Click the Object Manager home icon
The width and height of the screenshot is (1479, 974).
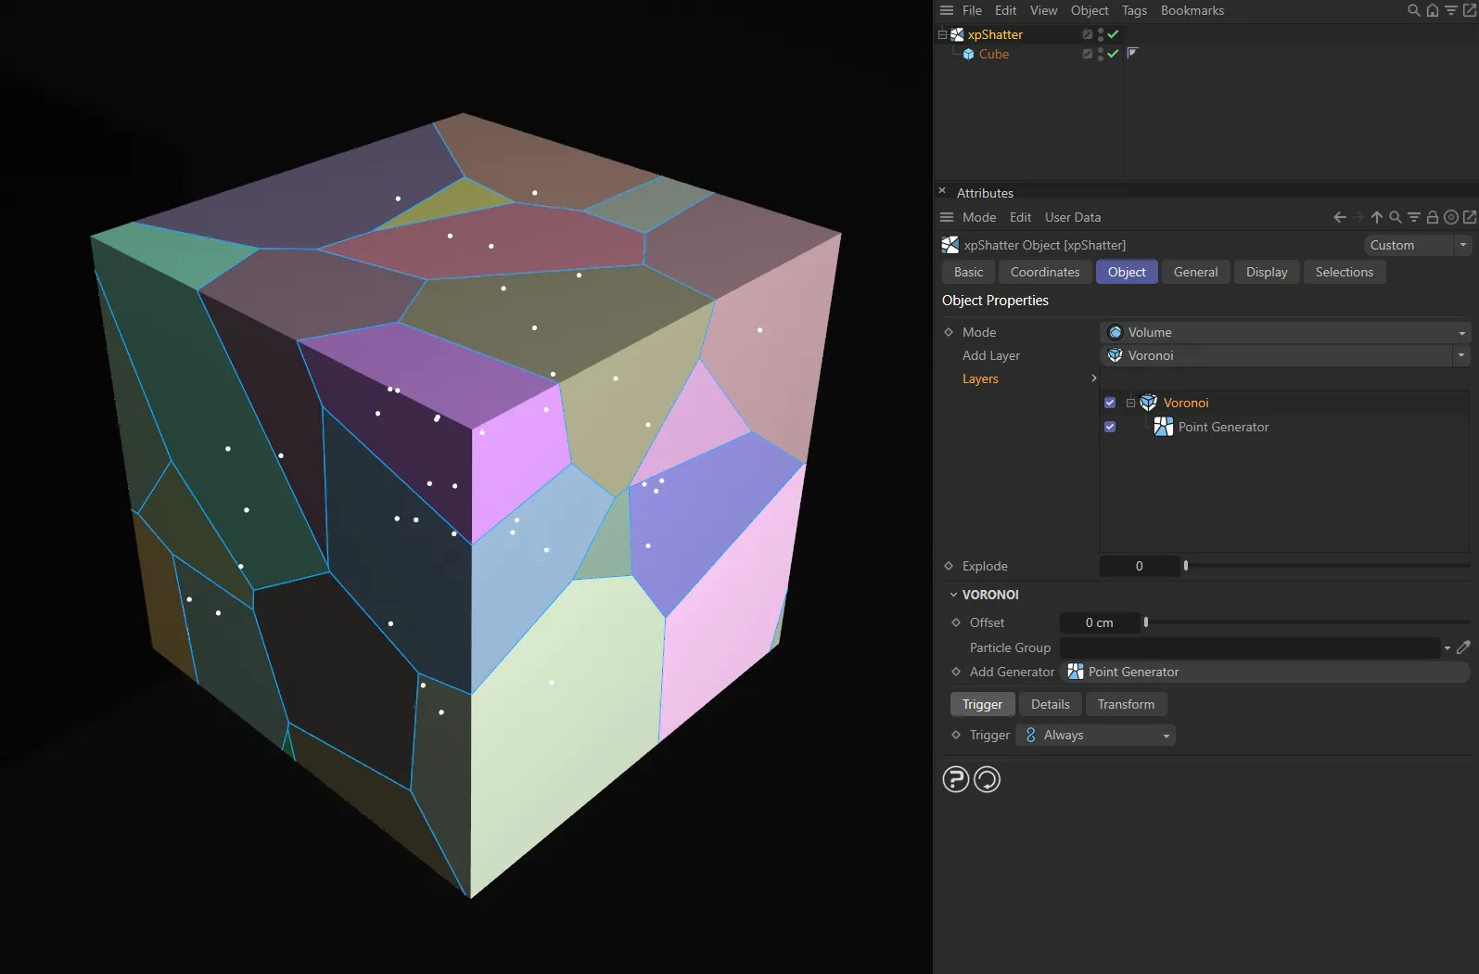click(x=1433, y=10)
